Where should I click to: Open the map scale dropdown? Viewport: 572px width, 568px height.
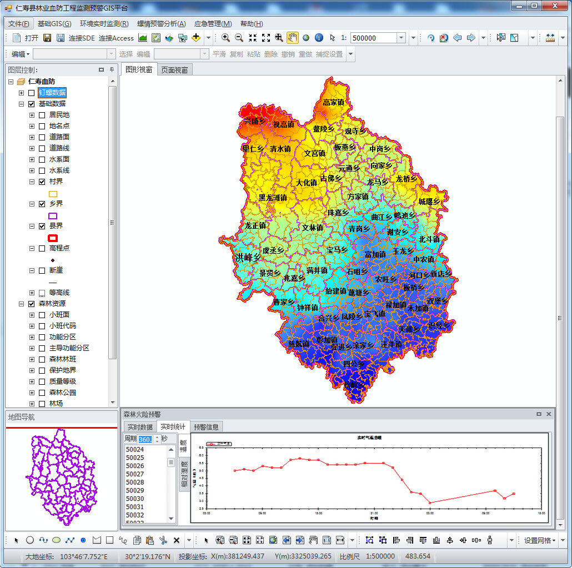click(401, 38)
